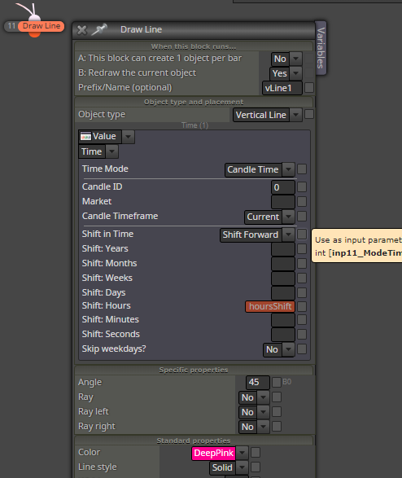Open the Skip weekdays dropdown

(x=278, y=349)
